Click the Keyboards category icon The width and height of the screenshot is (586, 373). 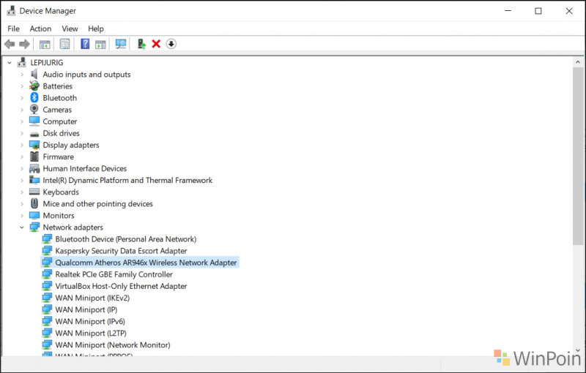[34, 192]
